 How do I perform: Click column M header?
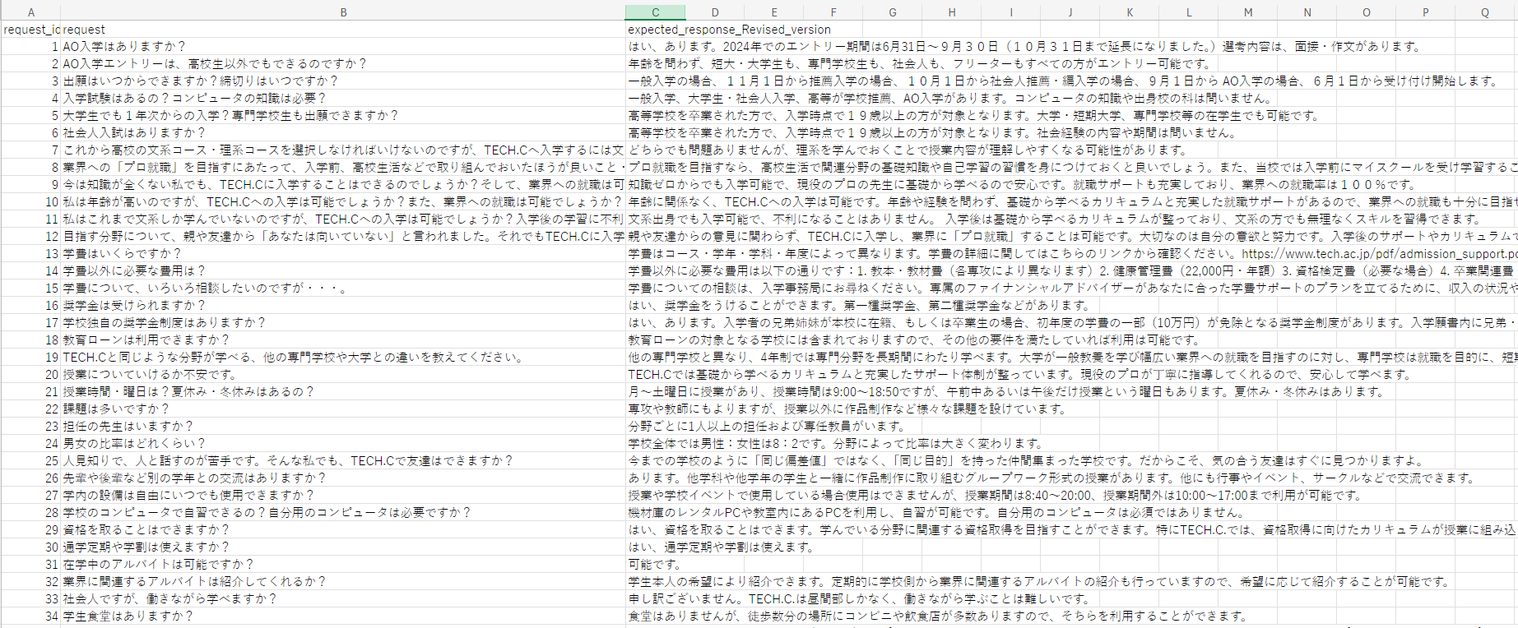[x=1247, y=12]
